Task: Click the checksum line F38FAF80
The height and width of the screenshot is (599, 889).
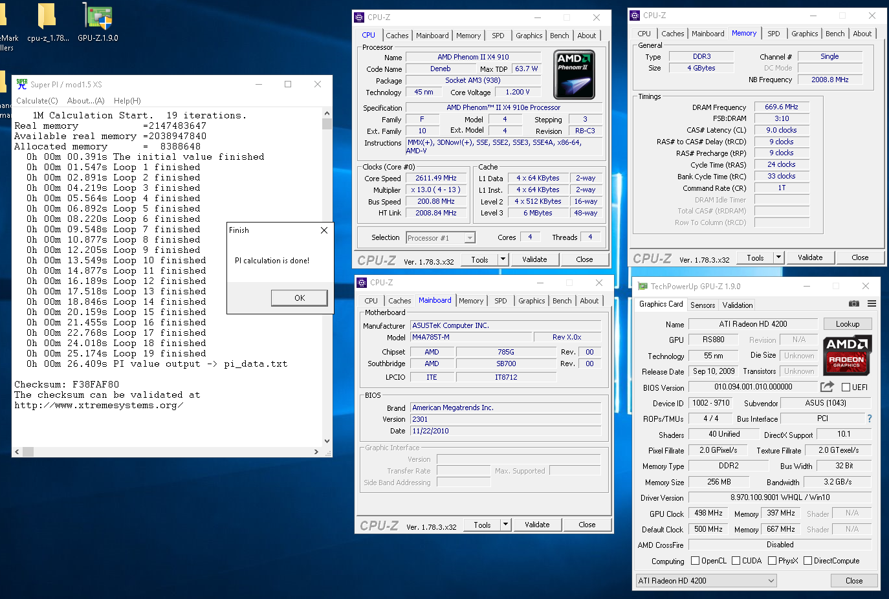Action: click(x=67, y=384)
